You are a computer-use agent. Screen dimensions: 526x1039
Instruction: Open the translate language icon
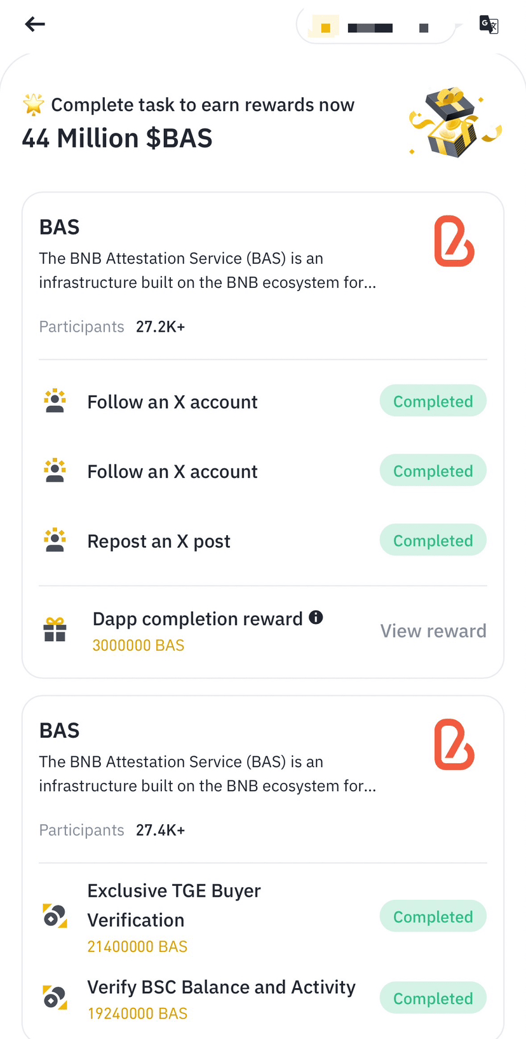489,25
